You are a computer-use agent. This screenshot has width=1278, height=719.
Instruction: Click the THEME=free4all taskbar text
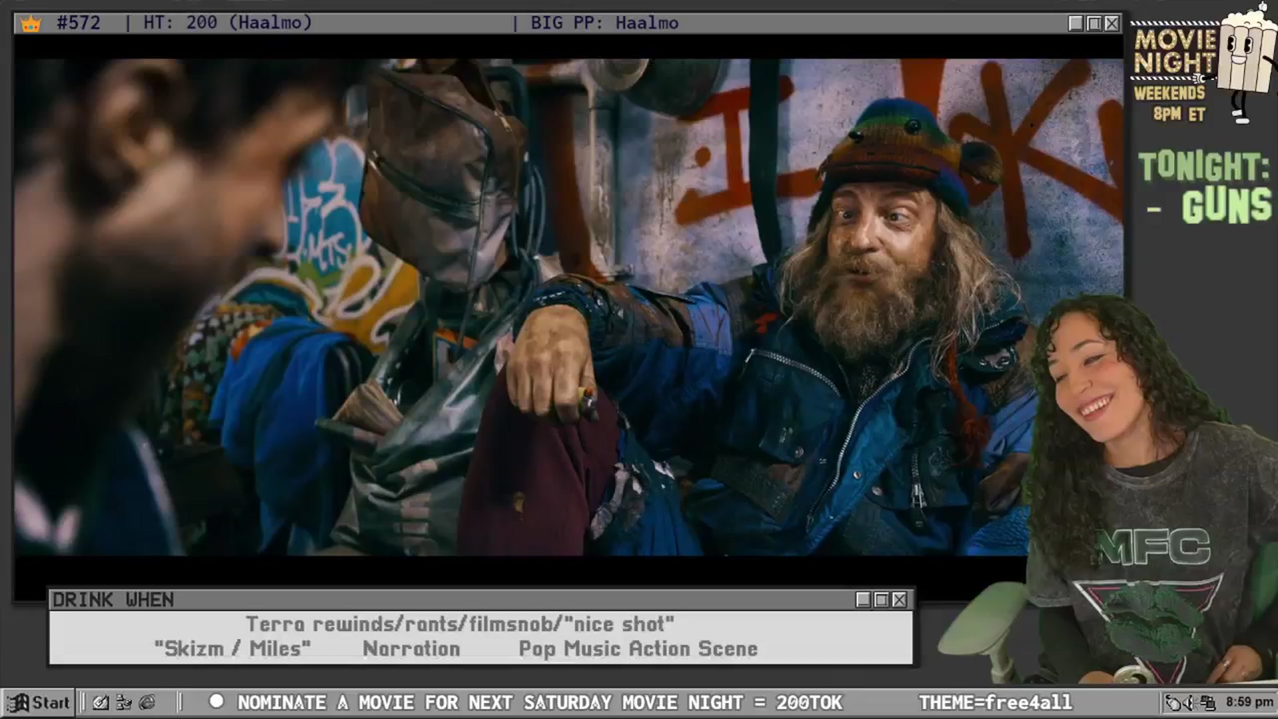[x=995, y=702]
